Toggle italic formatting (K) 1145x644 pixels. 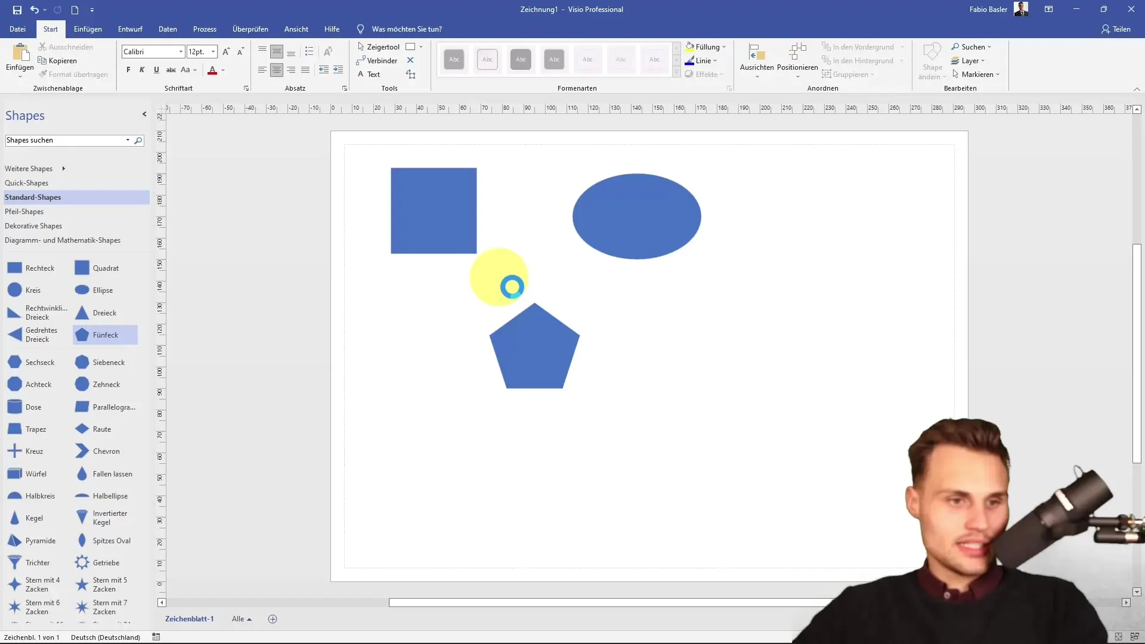[142, 70]
